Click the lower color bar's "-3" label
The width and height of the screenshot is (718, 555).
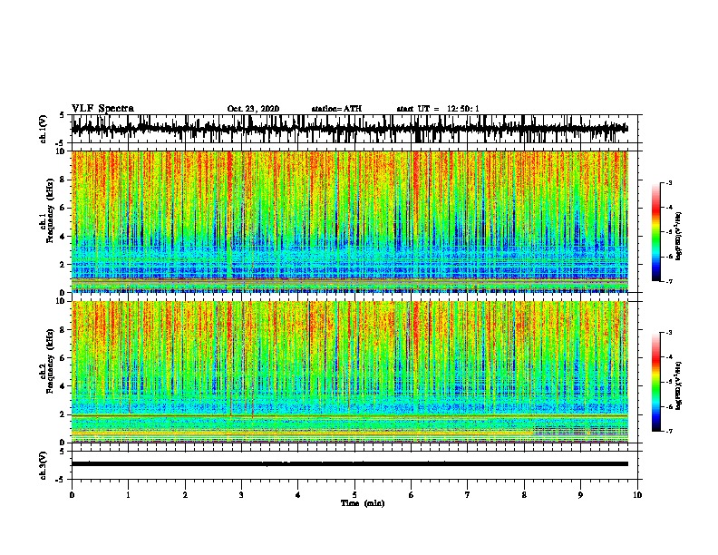pos(669,333)
